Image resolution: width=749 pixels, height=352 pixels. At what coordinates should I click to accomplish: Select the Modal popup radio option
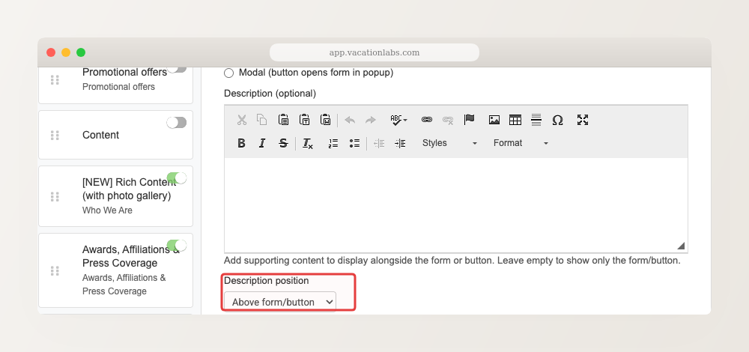(x=228, y=73)
